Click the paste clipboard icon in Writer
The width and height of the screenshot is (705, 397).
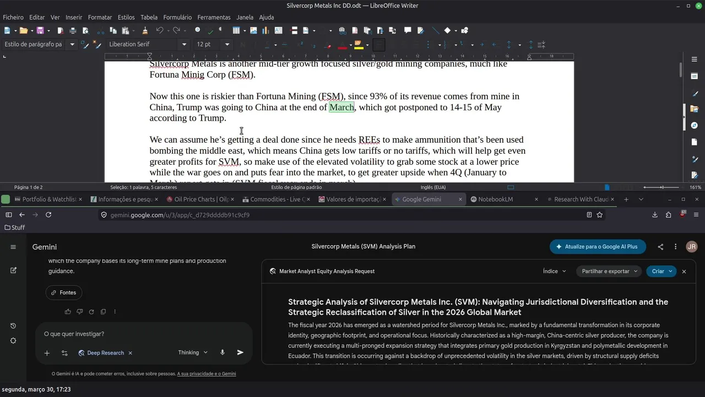[126, 30]
